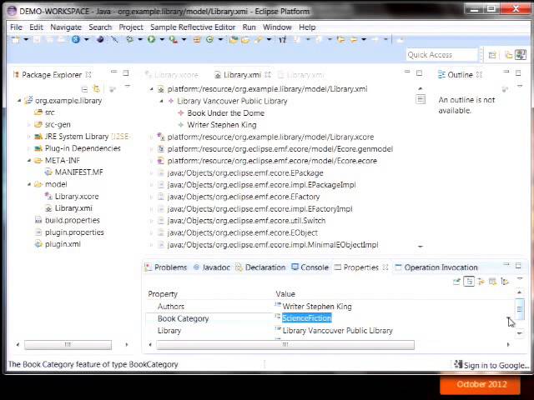Click the last icon in Properties view toolbar

click(505, 282)
